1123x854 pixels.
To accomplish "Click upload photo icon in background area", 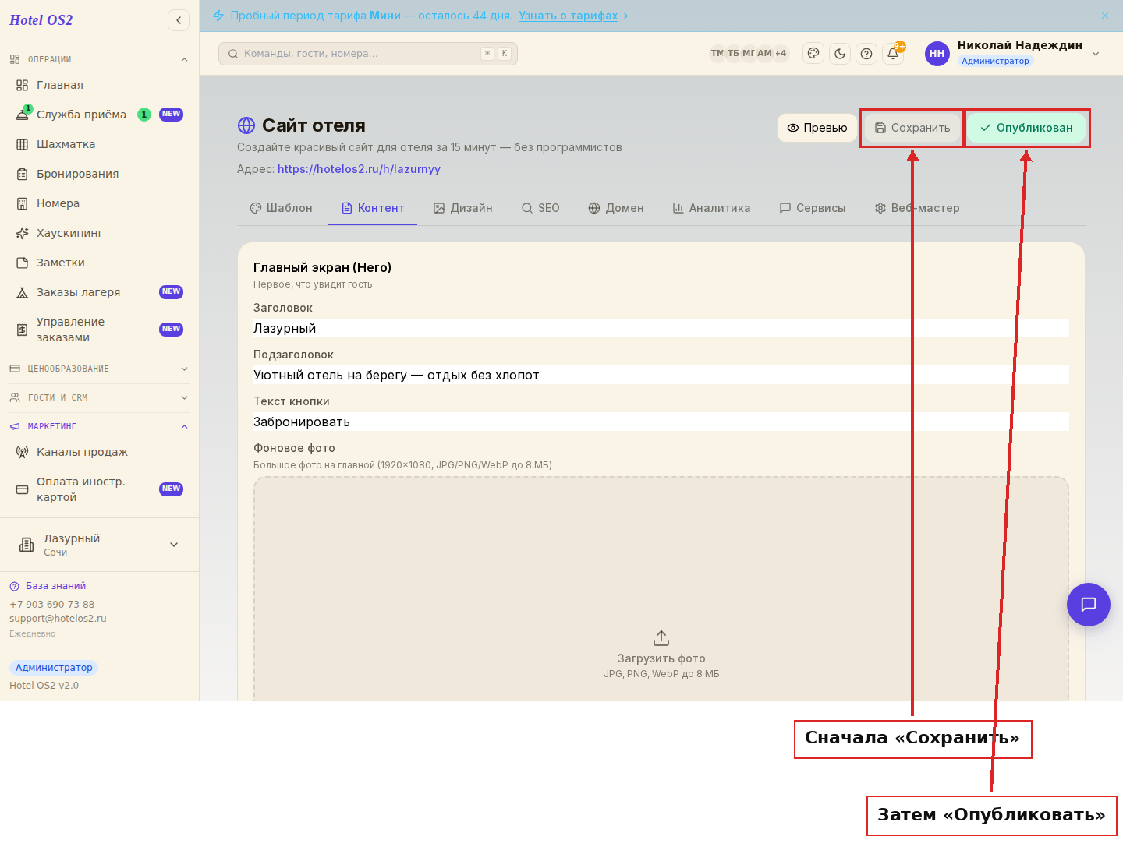I will pyautogui.click(x=661, y=638).
